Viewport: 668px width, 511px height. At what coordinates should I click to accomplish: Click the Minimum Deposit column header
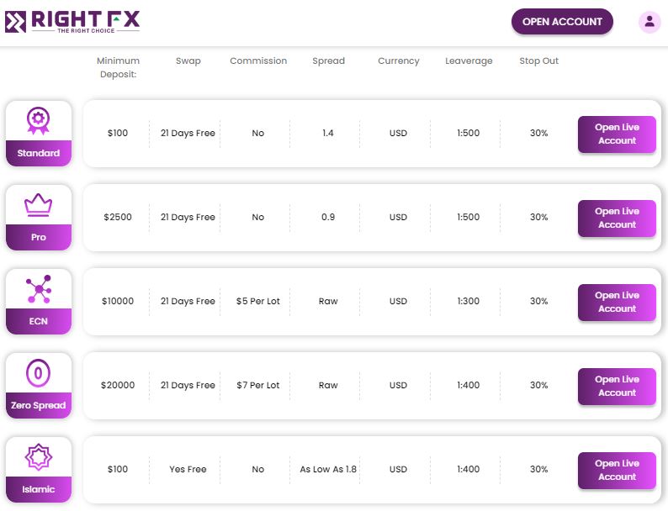pyautogui.click(x=118, y=67)
